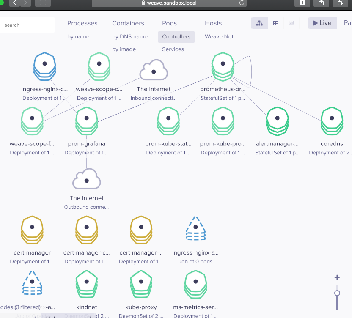Click The Internet inbound connections cloud
The image size is (352, 318).
point(154,70)
